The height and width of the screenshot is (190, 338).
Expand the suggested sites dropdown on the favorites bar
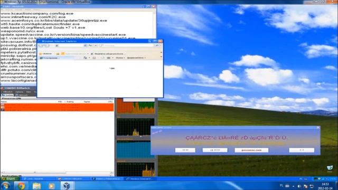88,54
